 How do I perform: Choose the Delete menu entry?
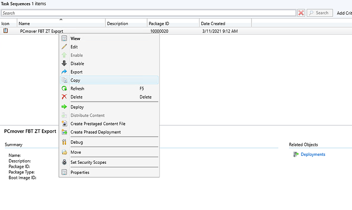pos(109,97)
